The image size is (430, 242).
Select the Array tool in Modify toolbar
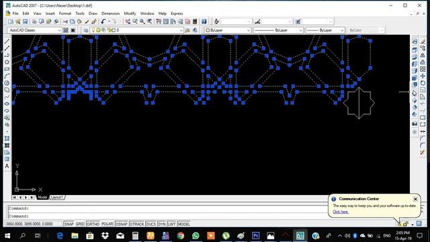pos(423,69)
